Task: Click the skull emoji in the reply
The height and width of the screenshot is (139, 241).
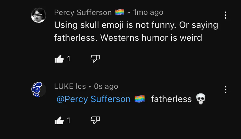Action: [200, 99]
